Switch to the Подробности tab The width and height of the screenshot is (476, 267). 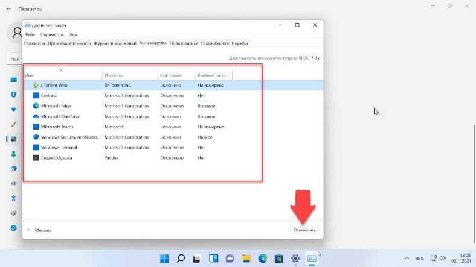pyautogui.click(x=214, y=43)
